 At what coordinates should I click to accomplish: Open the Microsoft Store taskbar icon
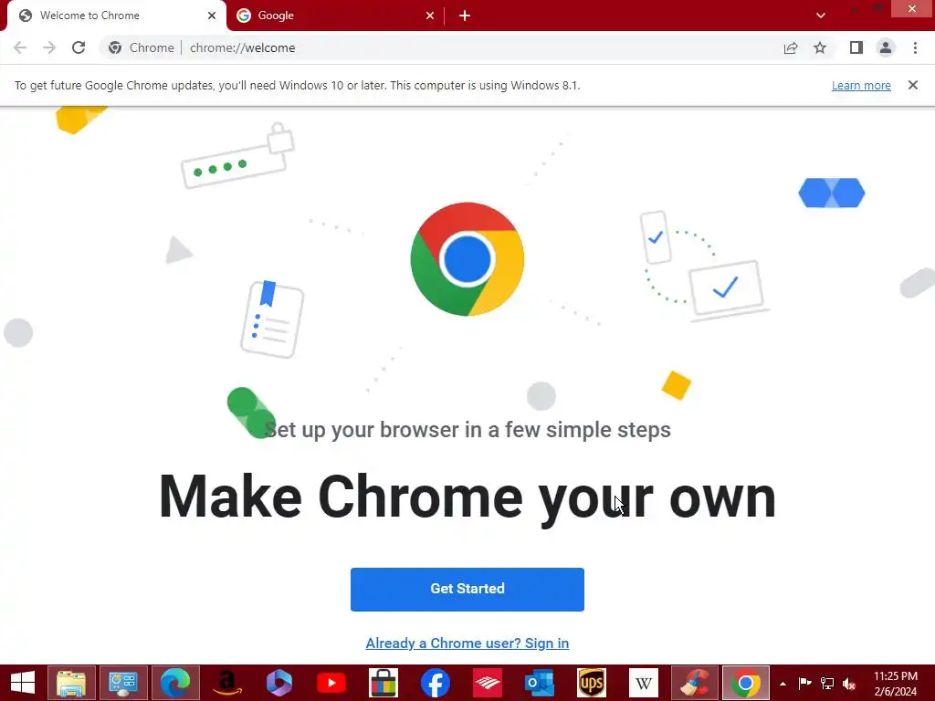coord(383,683)
